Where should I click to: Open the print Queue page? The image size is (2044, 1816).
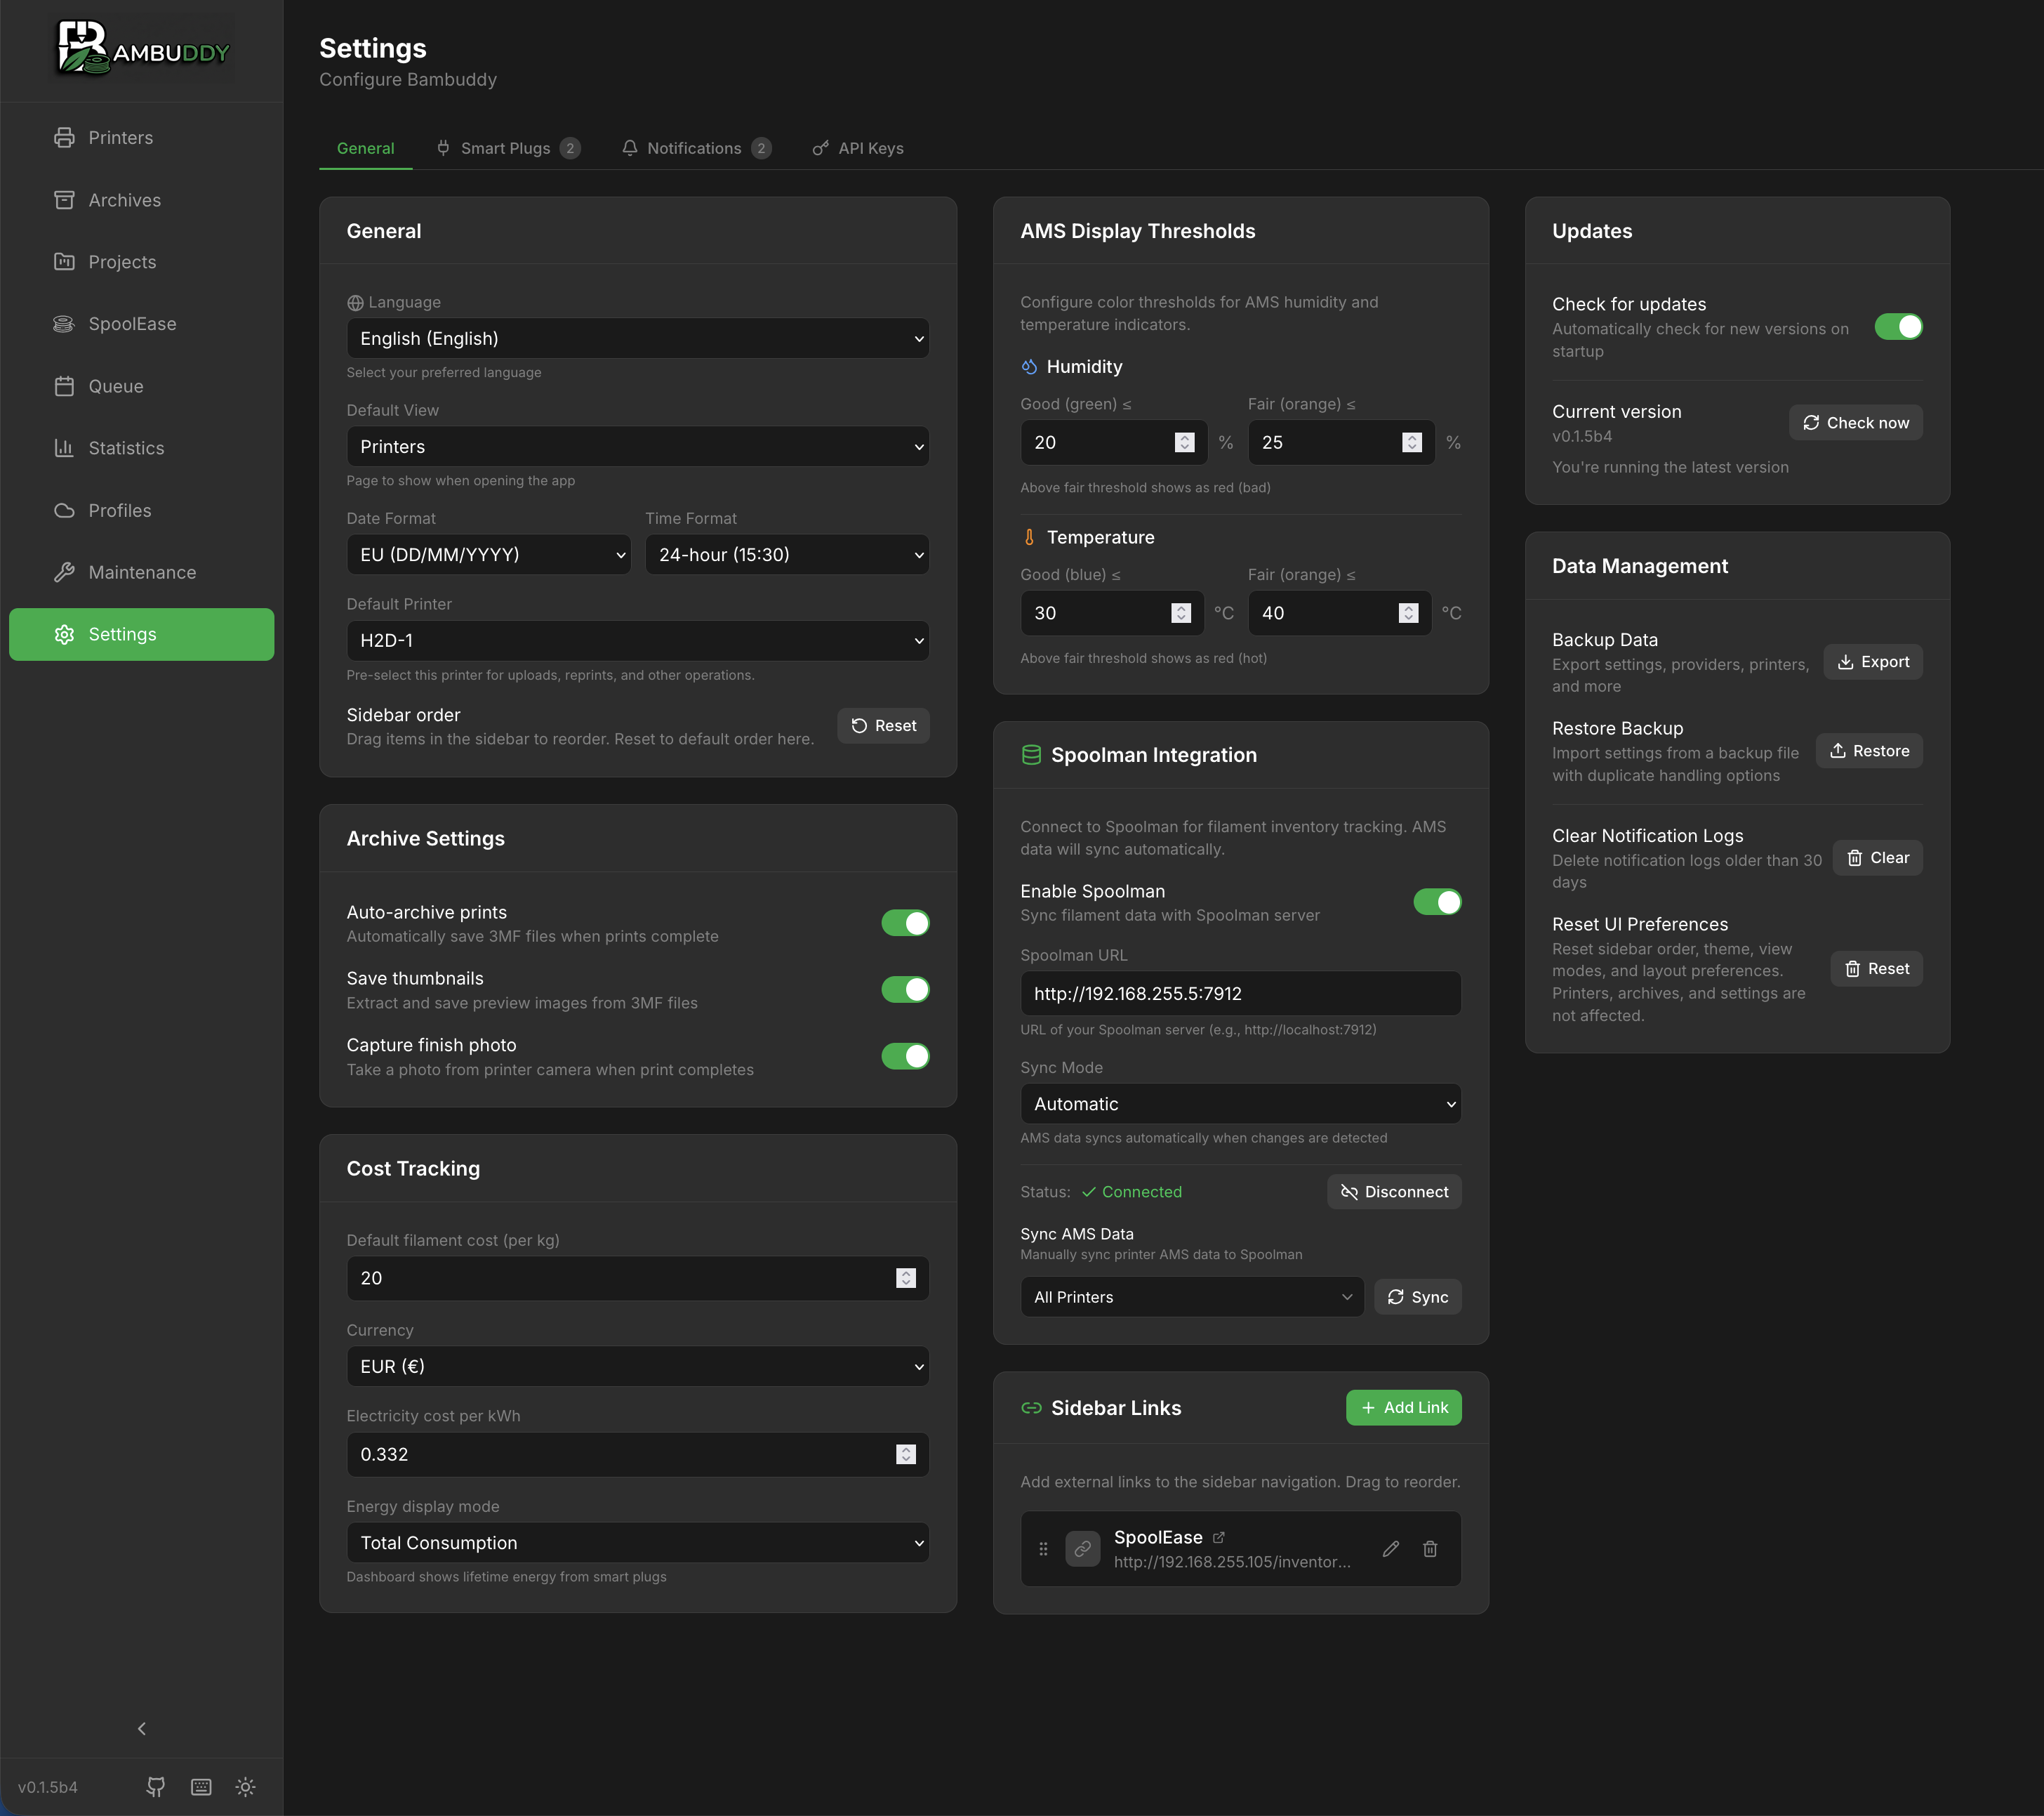tap(142, 386)
